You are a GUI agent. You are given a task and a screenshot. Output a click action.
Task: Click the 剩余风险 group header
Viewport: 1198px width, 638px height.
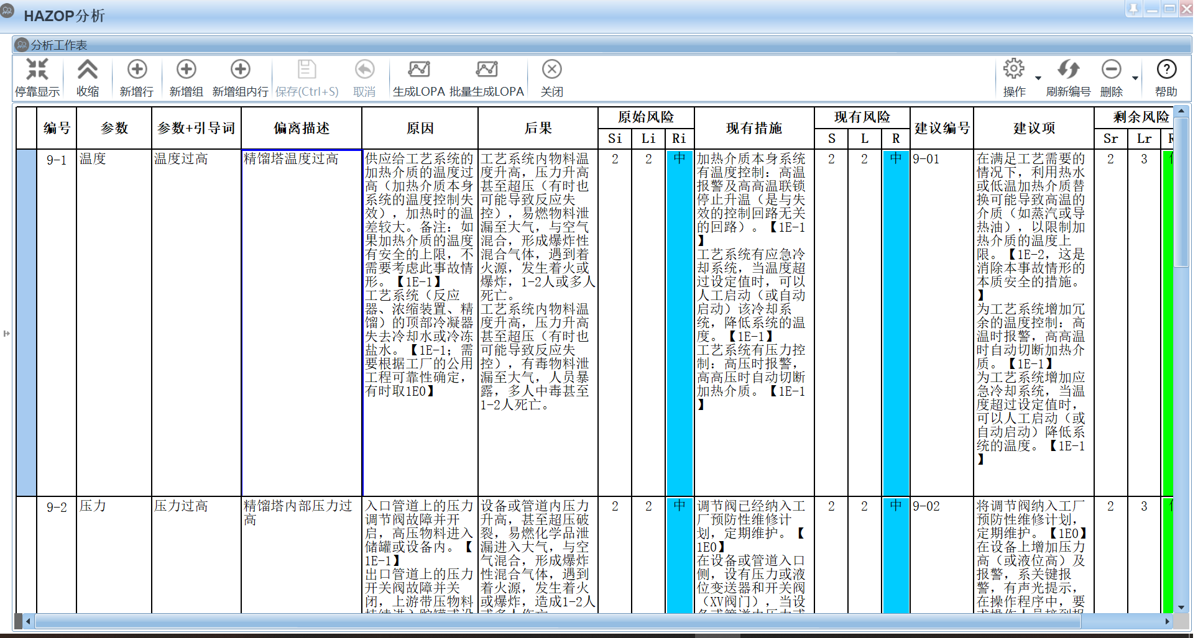click(x=1134, y=117)
